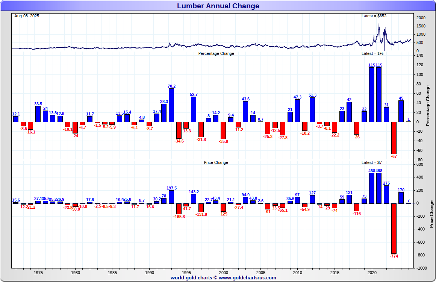Click the 12.1 percentage label
Screen dimensions: 436x282
tap(16, 114)
